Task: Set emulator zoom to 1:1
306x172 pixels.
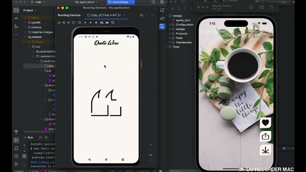Action: coord(151,155)
